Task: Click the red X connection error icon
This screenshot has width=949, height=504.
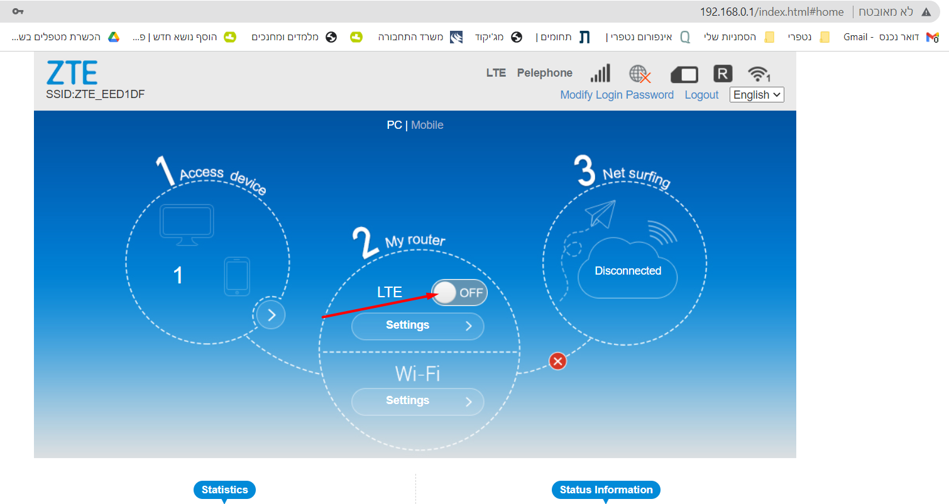Action: coord(557,361)
